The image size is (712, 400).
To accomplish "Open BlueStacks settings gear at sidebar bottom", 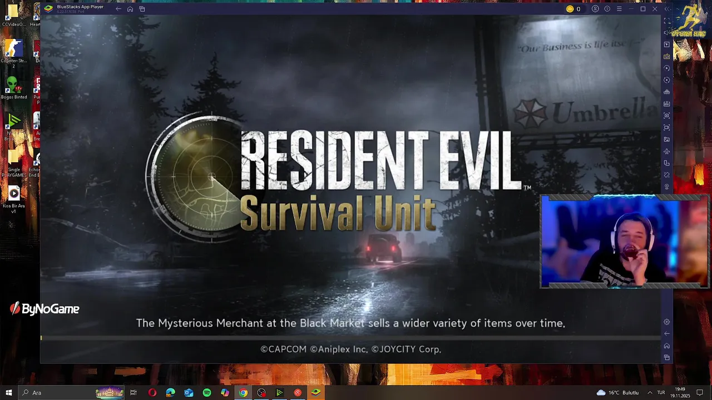I will click(667, 322).
